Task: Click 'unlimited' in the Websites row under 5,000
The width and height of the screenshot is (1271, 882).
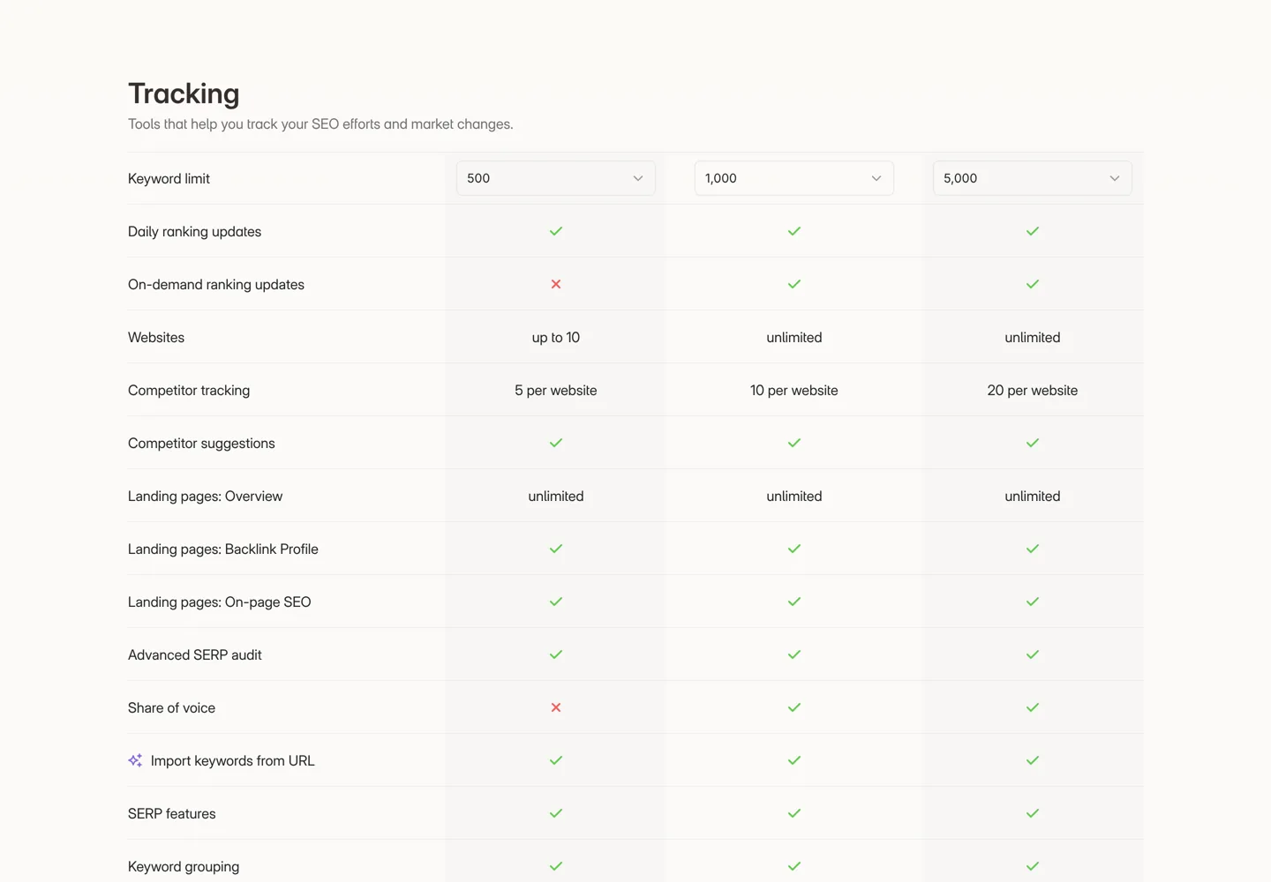Action: pos(1033,337)
